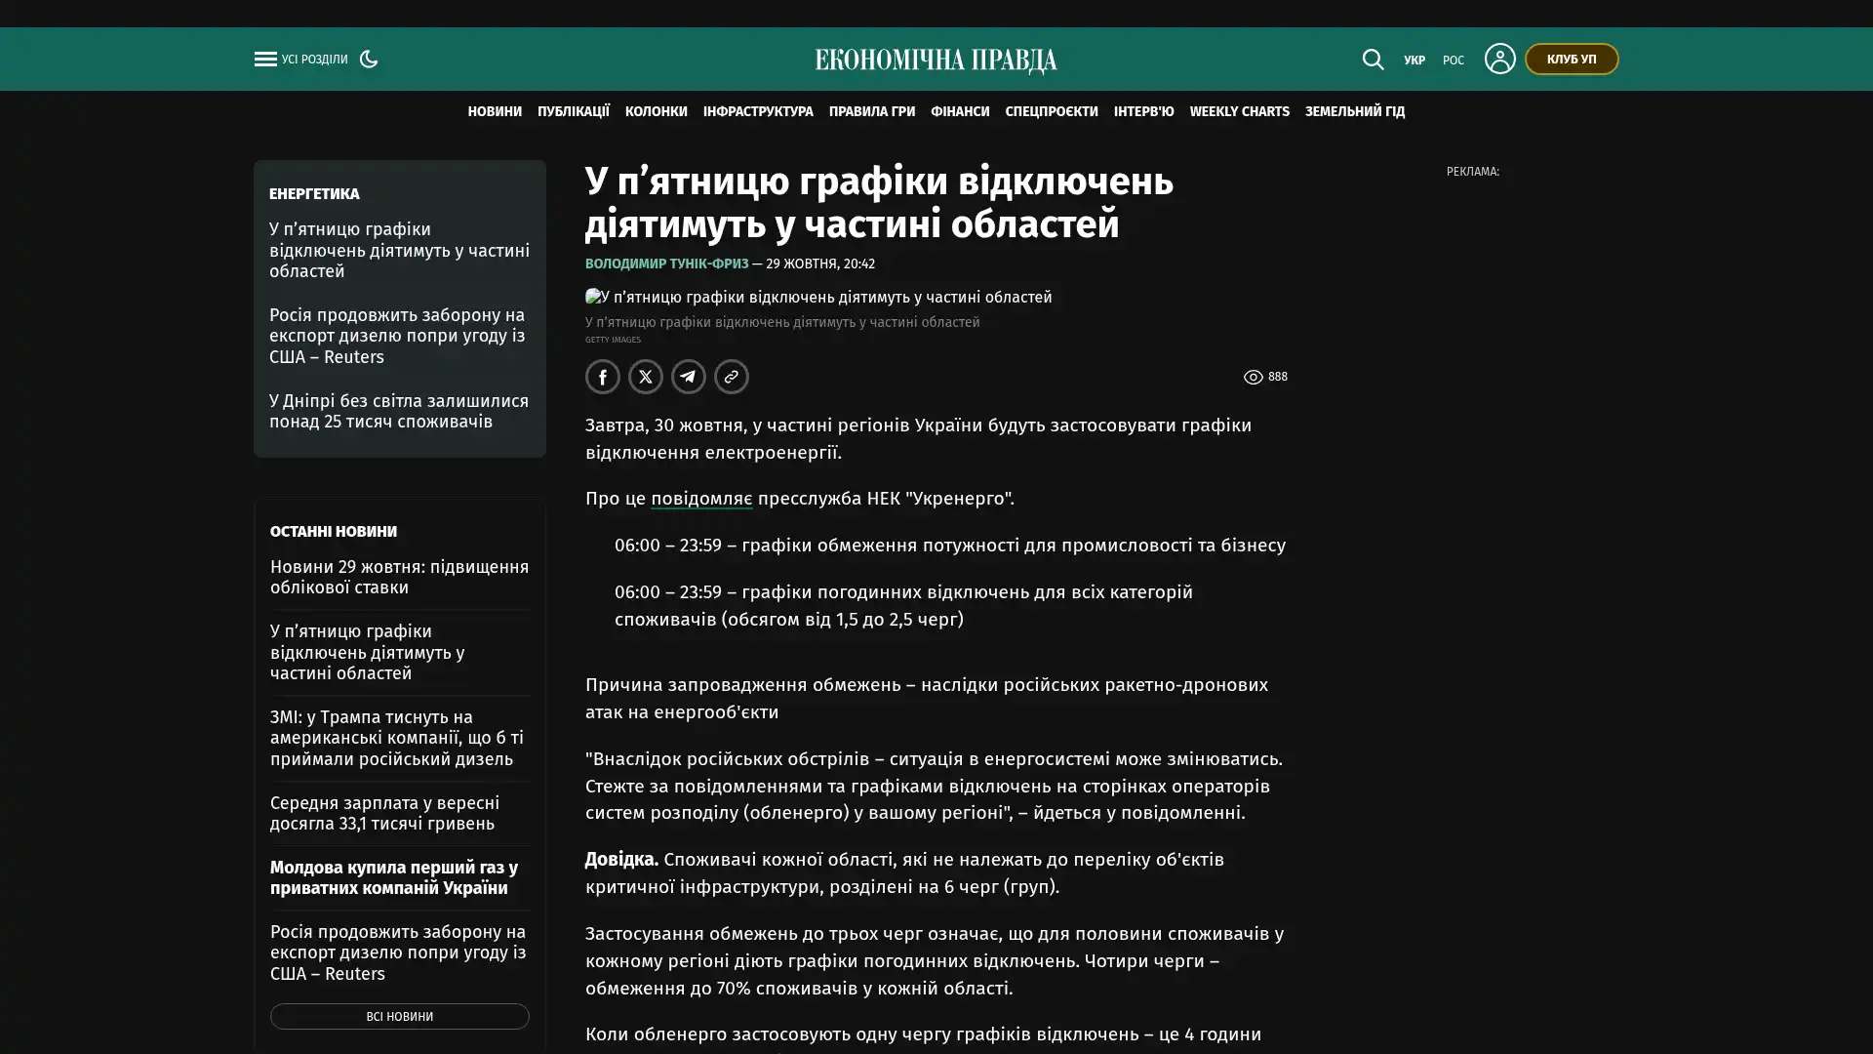Screen dimensions: 1873x1054
Task: Click the Останні новини heading
Action: pos(334,532)
